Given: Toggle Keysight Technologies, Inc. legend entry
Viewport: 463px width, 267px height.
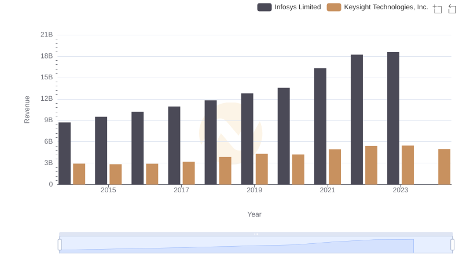Looking at the screenshot, I should click(x=377, y=7).
